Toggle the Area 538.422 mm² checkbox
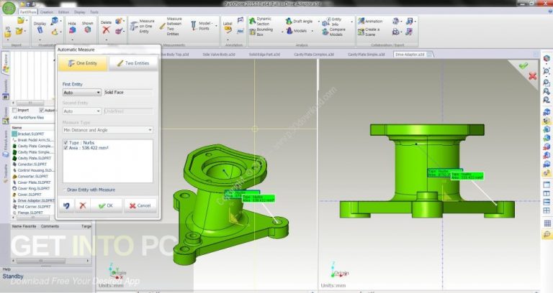 point(67,149)
